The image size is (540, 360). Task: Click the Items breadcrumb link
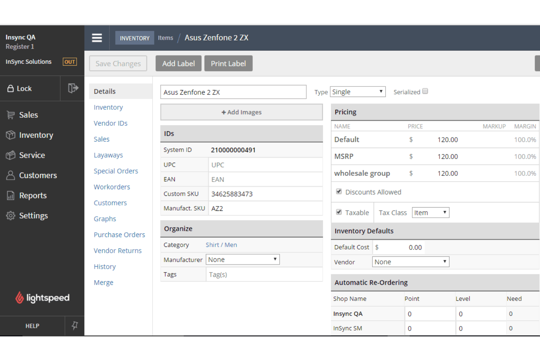(x=165, y=38)
